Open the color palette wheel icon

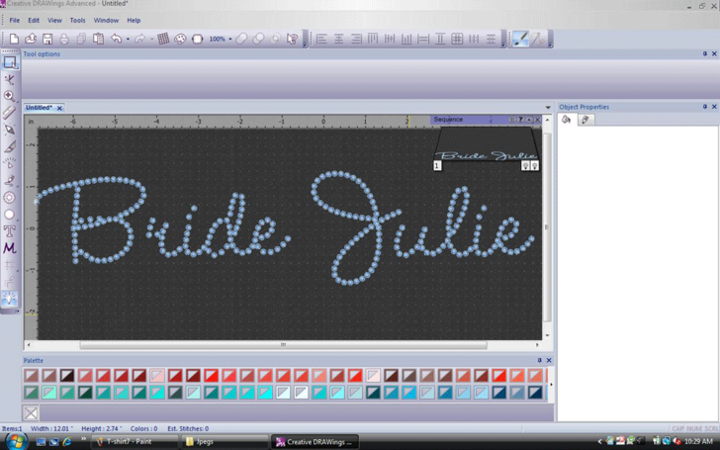pos(180,39)
